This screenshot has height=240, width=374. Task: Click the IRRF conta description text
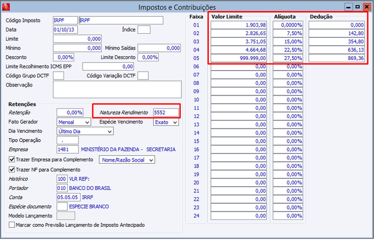pos(87,197)
